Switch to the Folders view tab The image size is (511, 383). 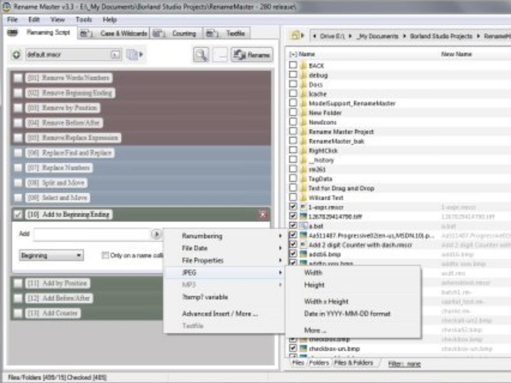coord(319,363)
